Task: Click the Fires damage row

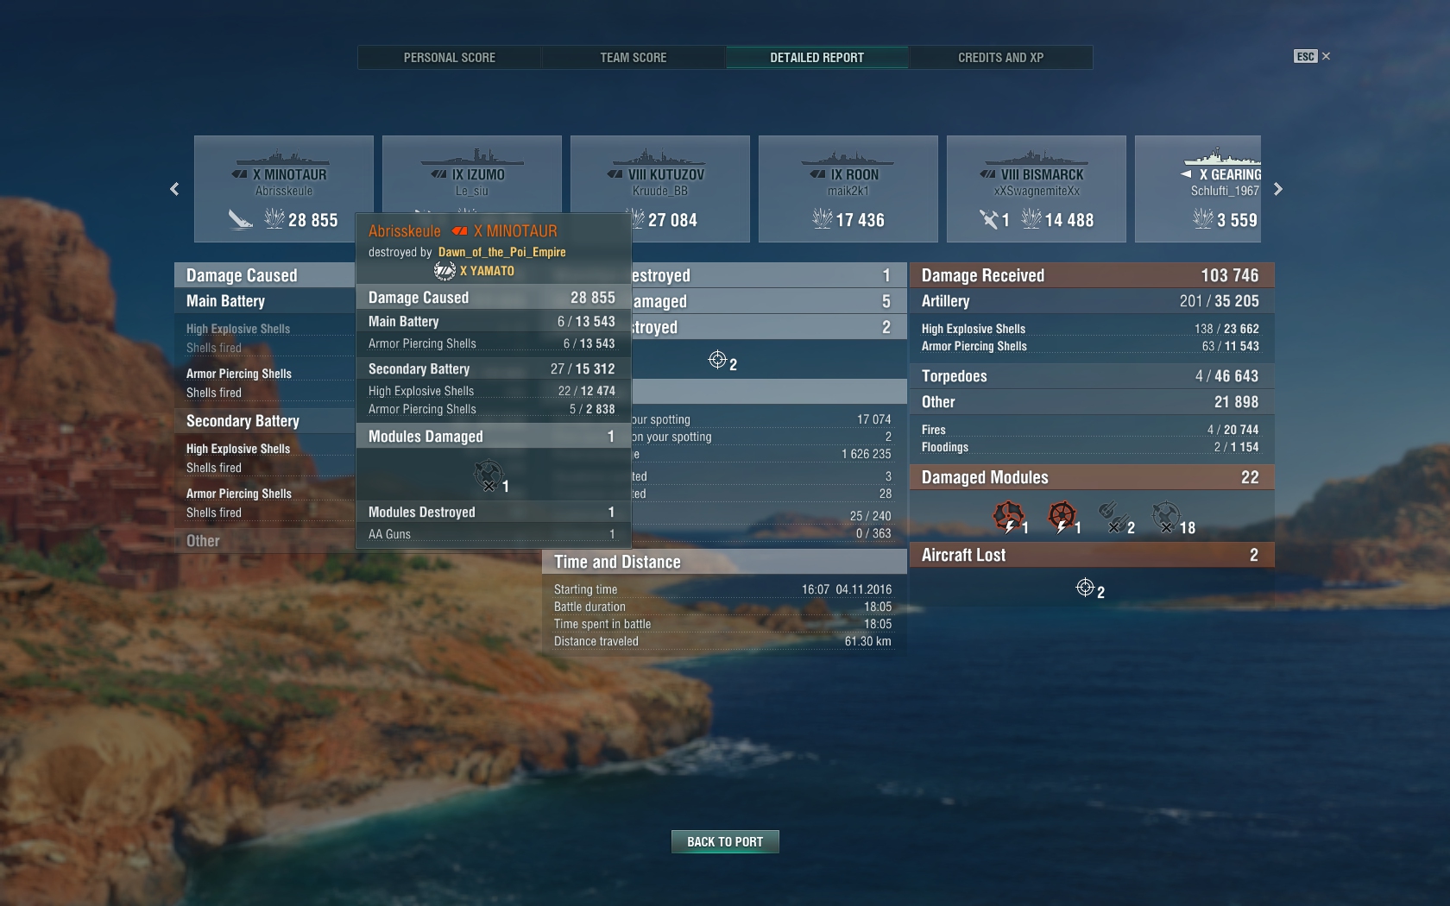Action: [1092, 430]
